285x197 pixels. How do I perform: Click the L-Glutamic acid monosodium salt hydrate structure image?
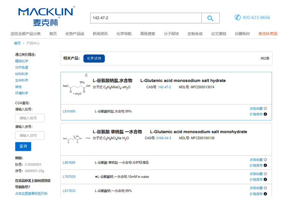pyautogui.click(x=76, y=88)
